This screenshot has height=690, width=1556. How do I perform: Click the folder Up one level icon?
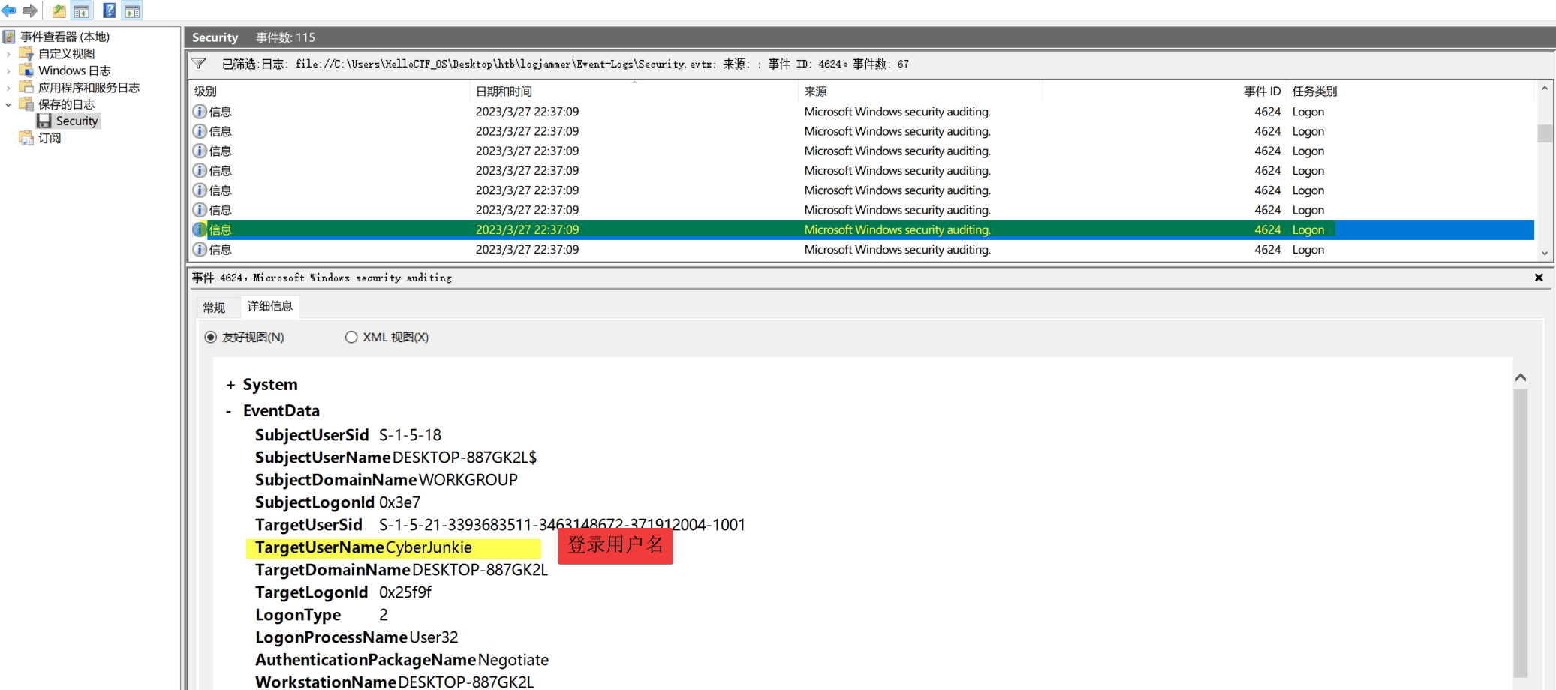[59, 10]
